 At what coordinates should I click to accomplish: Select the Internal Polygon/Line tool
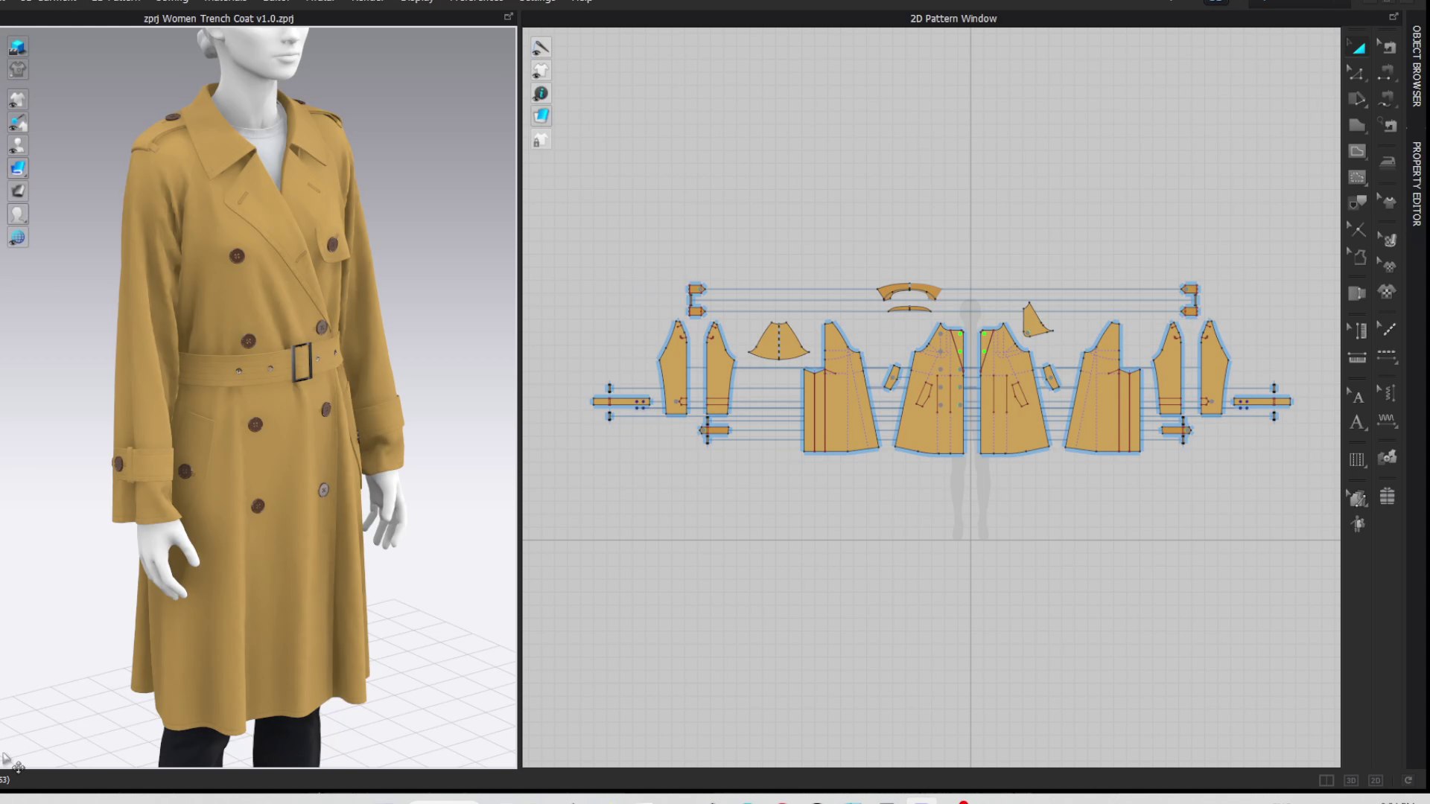1357,151
